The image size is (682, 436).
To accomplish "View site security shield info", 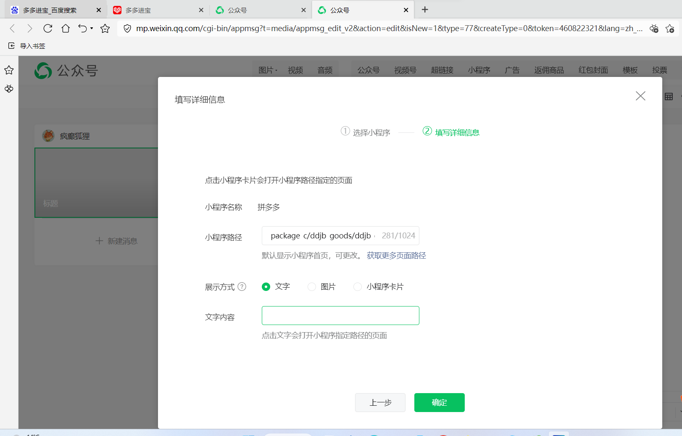I will tap(127, 28).
